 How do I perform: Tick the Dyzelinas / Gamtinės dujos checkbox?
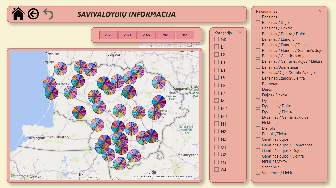click(x=258, y=117)
